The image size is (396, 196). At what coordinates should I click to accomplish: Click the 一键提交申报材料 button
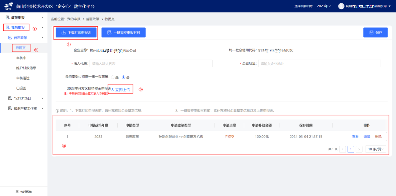(x=124, y=33)
